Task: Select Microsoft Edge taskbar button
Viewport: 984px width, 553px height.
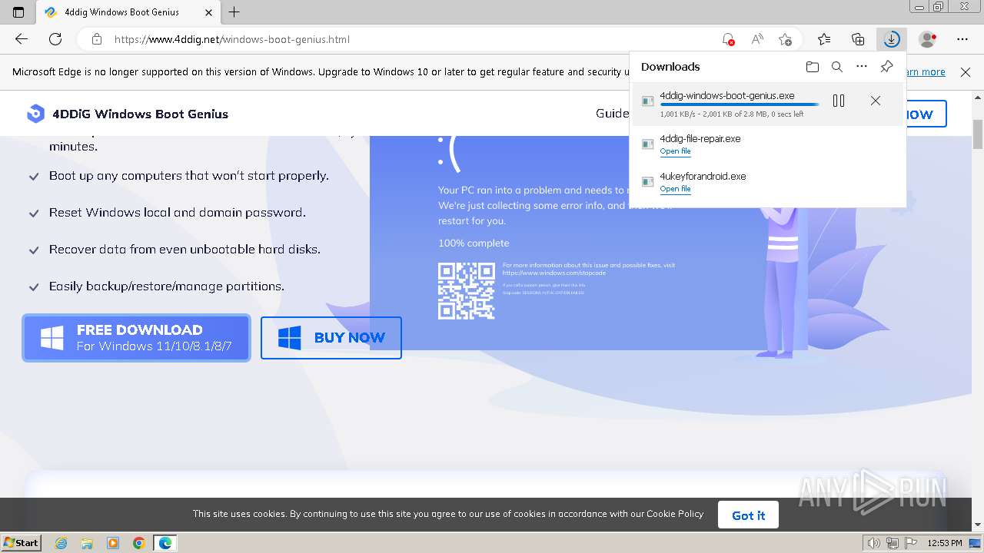Action: 165,543
